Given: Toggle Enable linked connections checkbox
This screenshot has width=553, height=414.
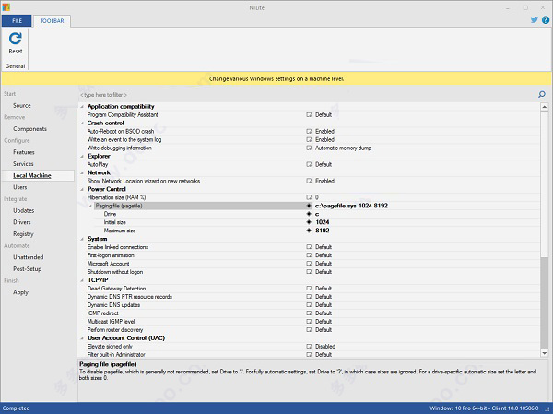Looking at the screenshot, I should [x=309, y=247].
